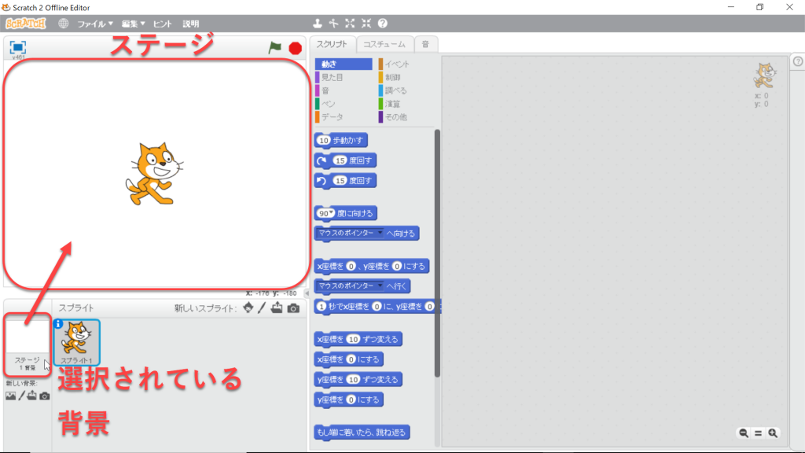Zoom in the scripts area
The width and height of the screenshot is (805, 453).
pos(773,433)
